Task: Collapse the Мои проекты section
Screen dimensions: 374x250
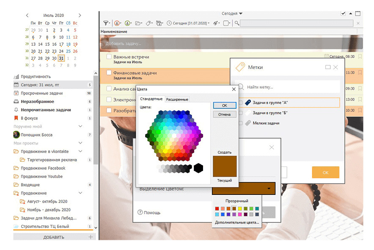Action: tap(80, 143)
